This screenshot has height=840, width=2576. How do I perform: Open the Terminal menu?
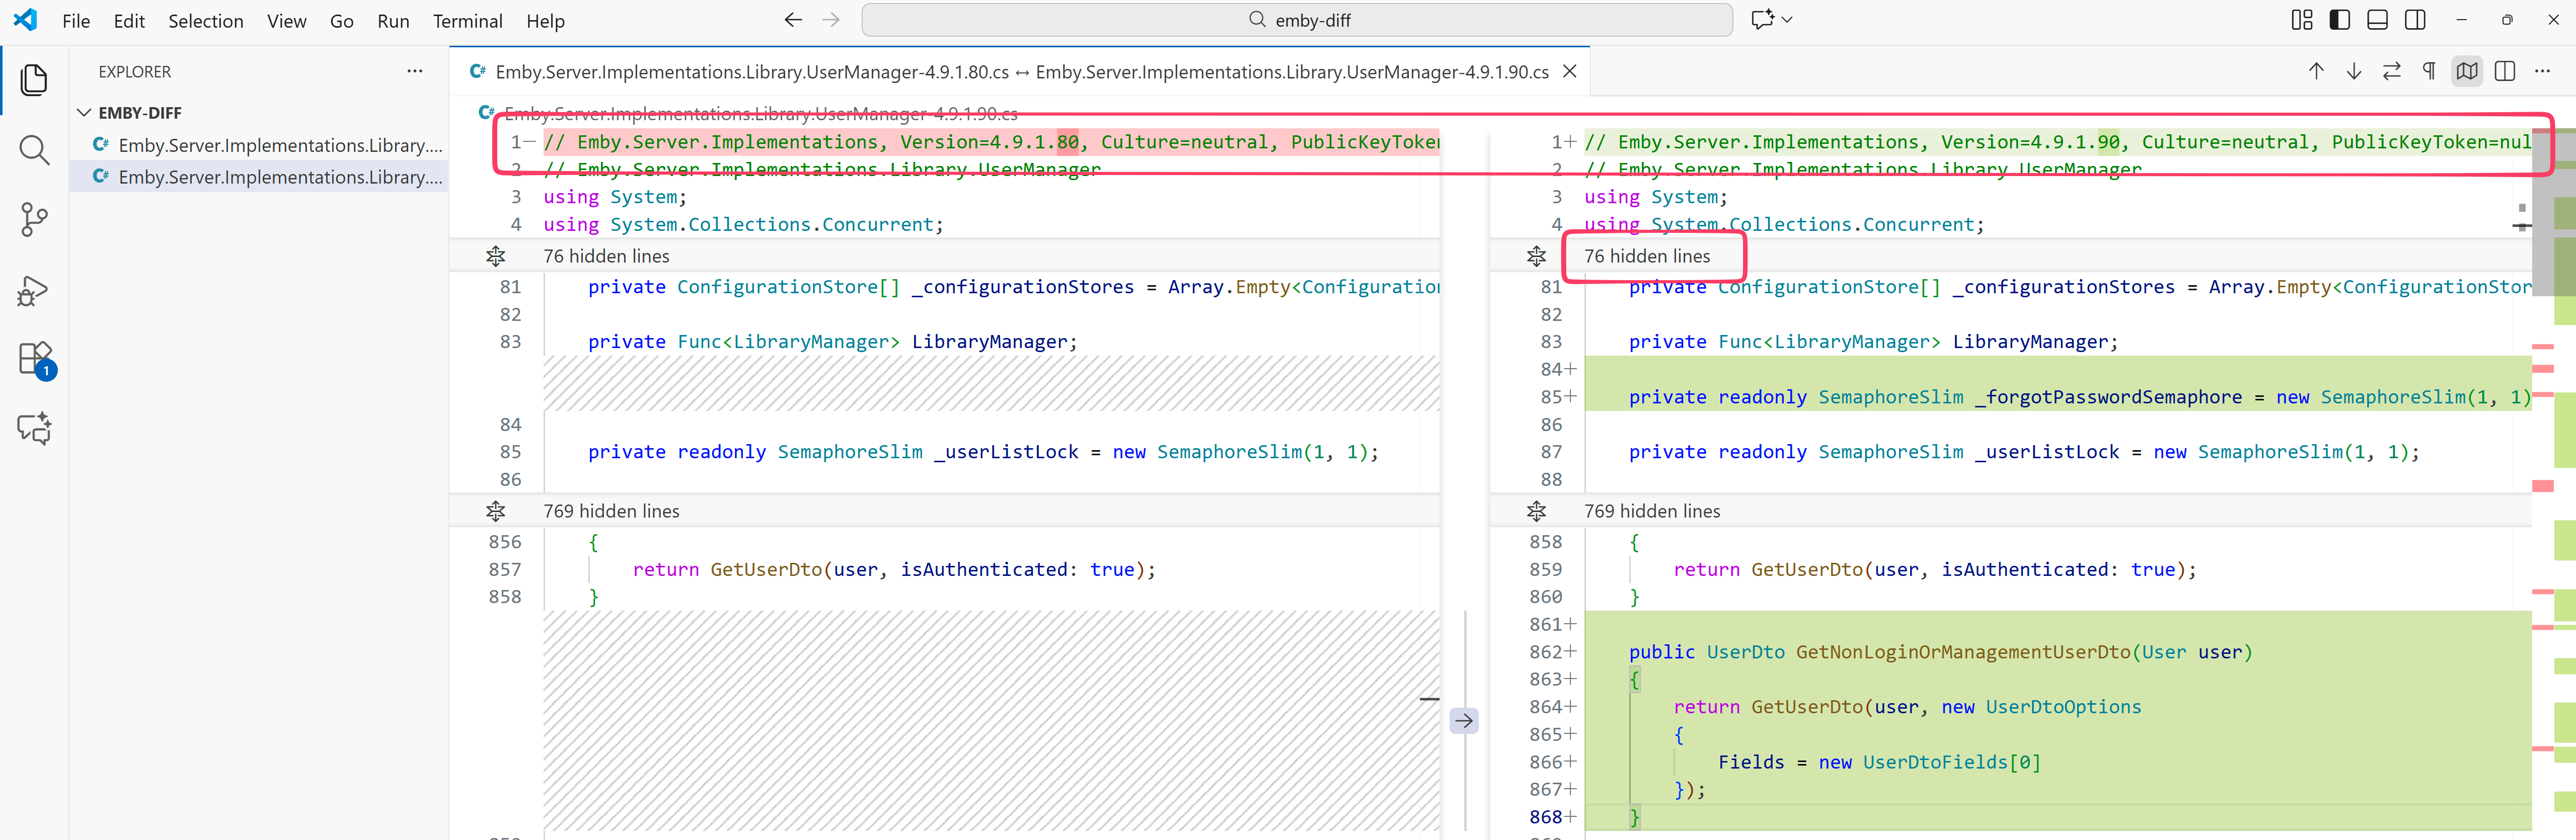click(x=467, y=20)
